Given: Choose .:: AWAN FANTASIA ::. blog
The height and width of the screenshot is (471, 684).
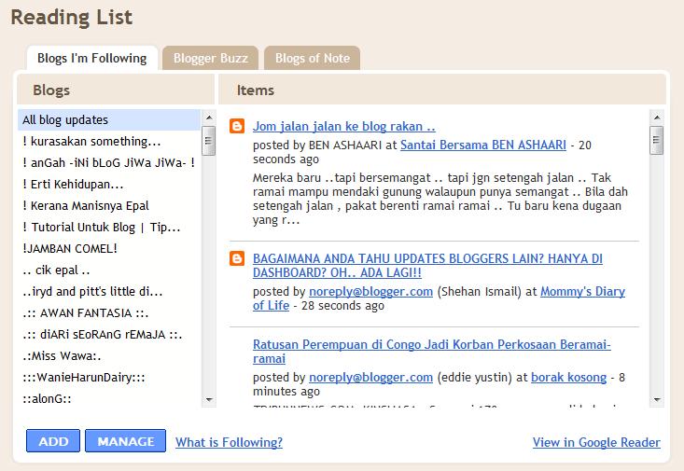Looking at the screenshot, I should [x=85, y=312].
